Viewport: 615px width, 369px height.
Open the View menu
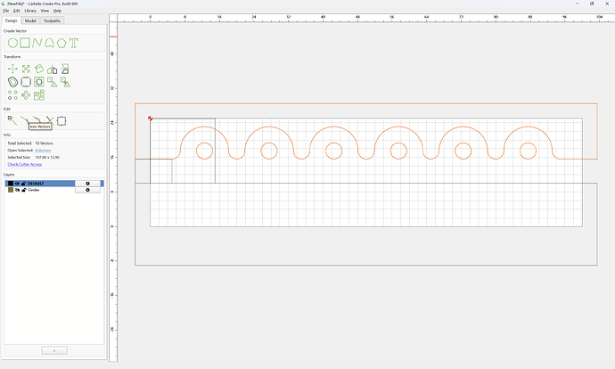point(45,11)
